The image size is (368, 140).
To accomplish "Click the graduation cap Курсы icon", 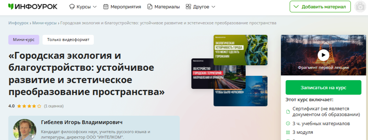I will 72,7.
